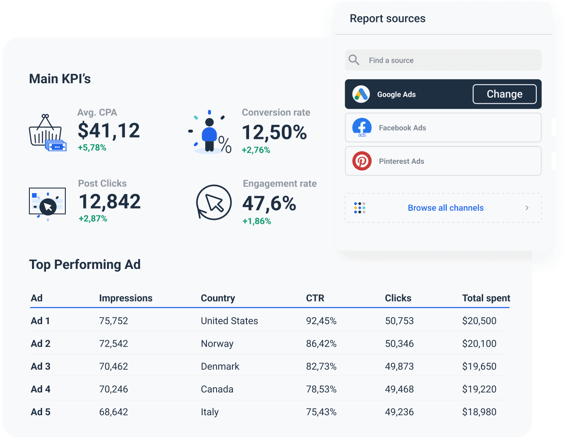Select the Google Ads source row
This screenshot has width=570, height=438.
408,94
